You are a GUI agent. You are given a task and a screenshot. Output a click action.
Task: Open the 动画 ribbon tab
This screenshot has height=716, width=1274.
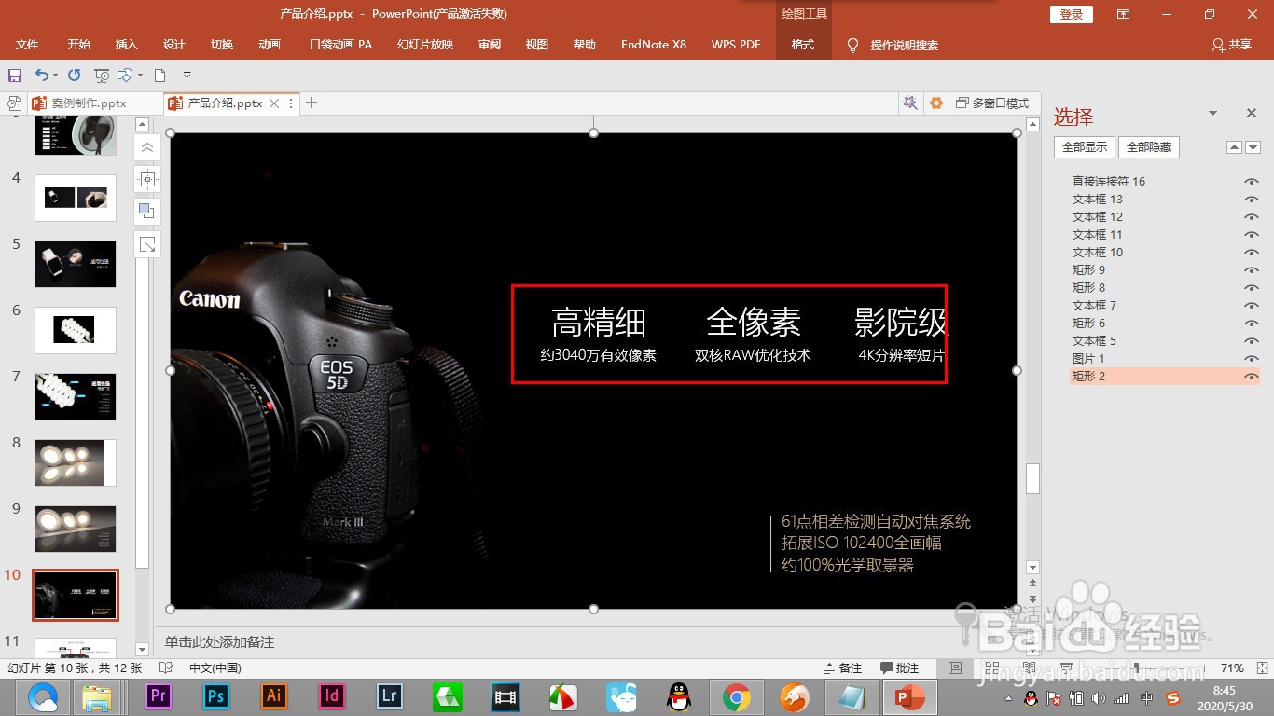(x=270, y=45)
